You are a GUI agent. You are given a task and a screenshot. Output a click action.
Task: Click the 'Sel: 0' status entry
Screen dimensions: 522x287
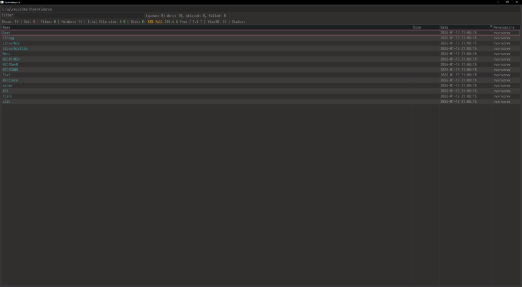click(29, 21)
